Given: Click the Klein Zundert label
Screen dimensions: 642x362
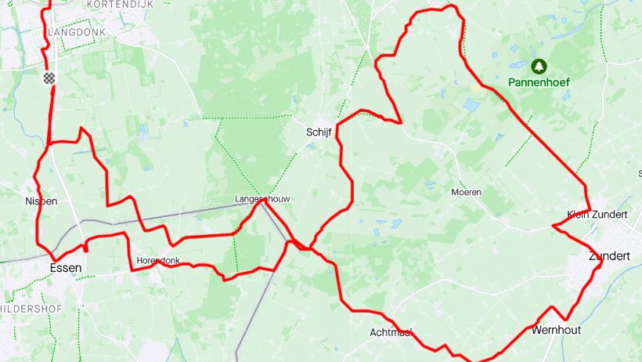Looking at the screenshot, I should pos(597,215).
